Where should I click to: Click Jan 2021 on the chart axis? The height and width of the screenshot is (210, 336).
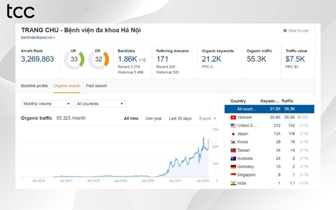(x=175, y=181)
